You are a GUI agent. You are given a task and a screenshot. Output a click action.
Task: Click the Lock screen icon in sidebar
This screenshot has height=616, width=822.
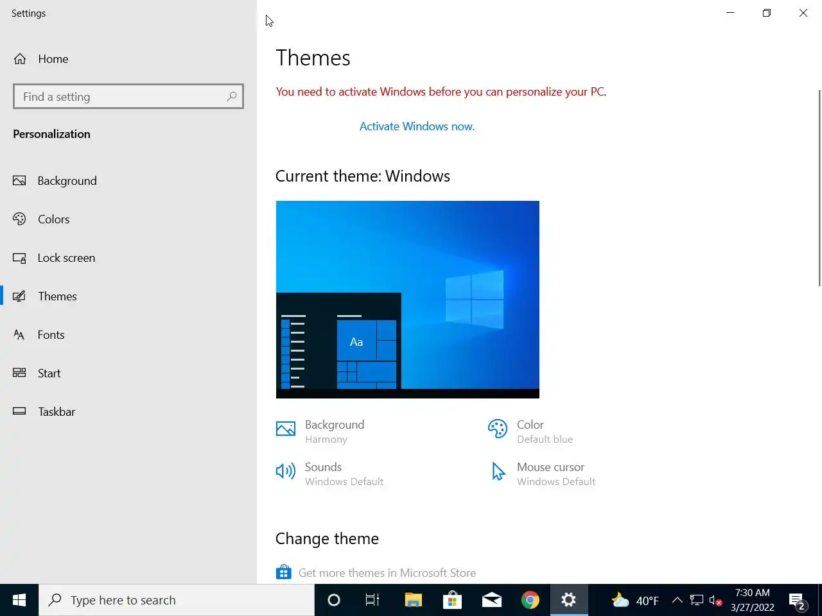[19, 258]
